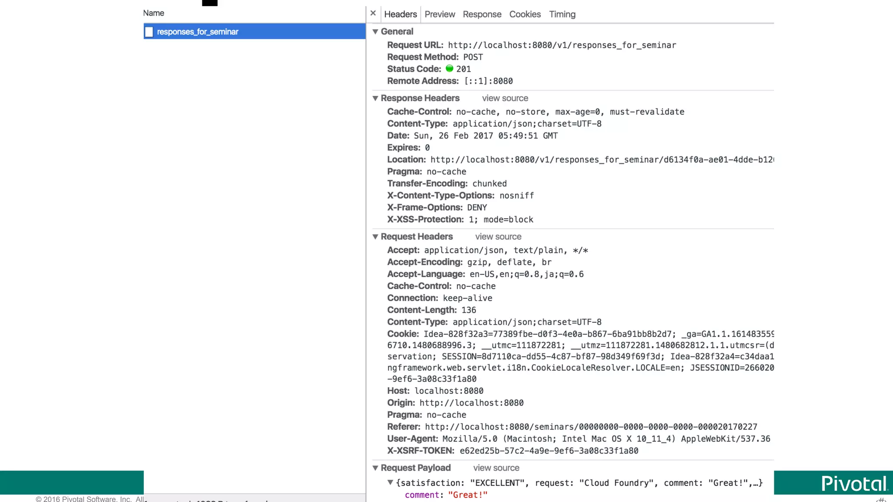Screen dimensions: 893x502
Task: Open the Cookies tab
Action: pyautogui.click(x=525, y=14)
